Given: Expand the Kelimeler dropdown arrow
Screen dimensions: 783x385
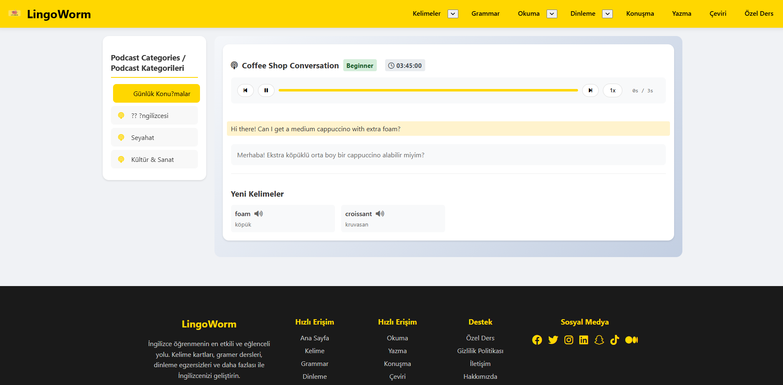Looking at the screenshot, I should (453, 14).
